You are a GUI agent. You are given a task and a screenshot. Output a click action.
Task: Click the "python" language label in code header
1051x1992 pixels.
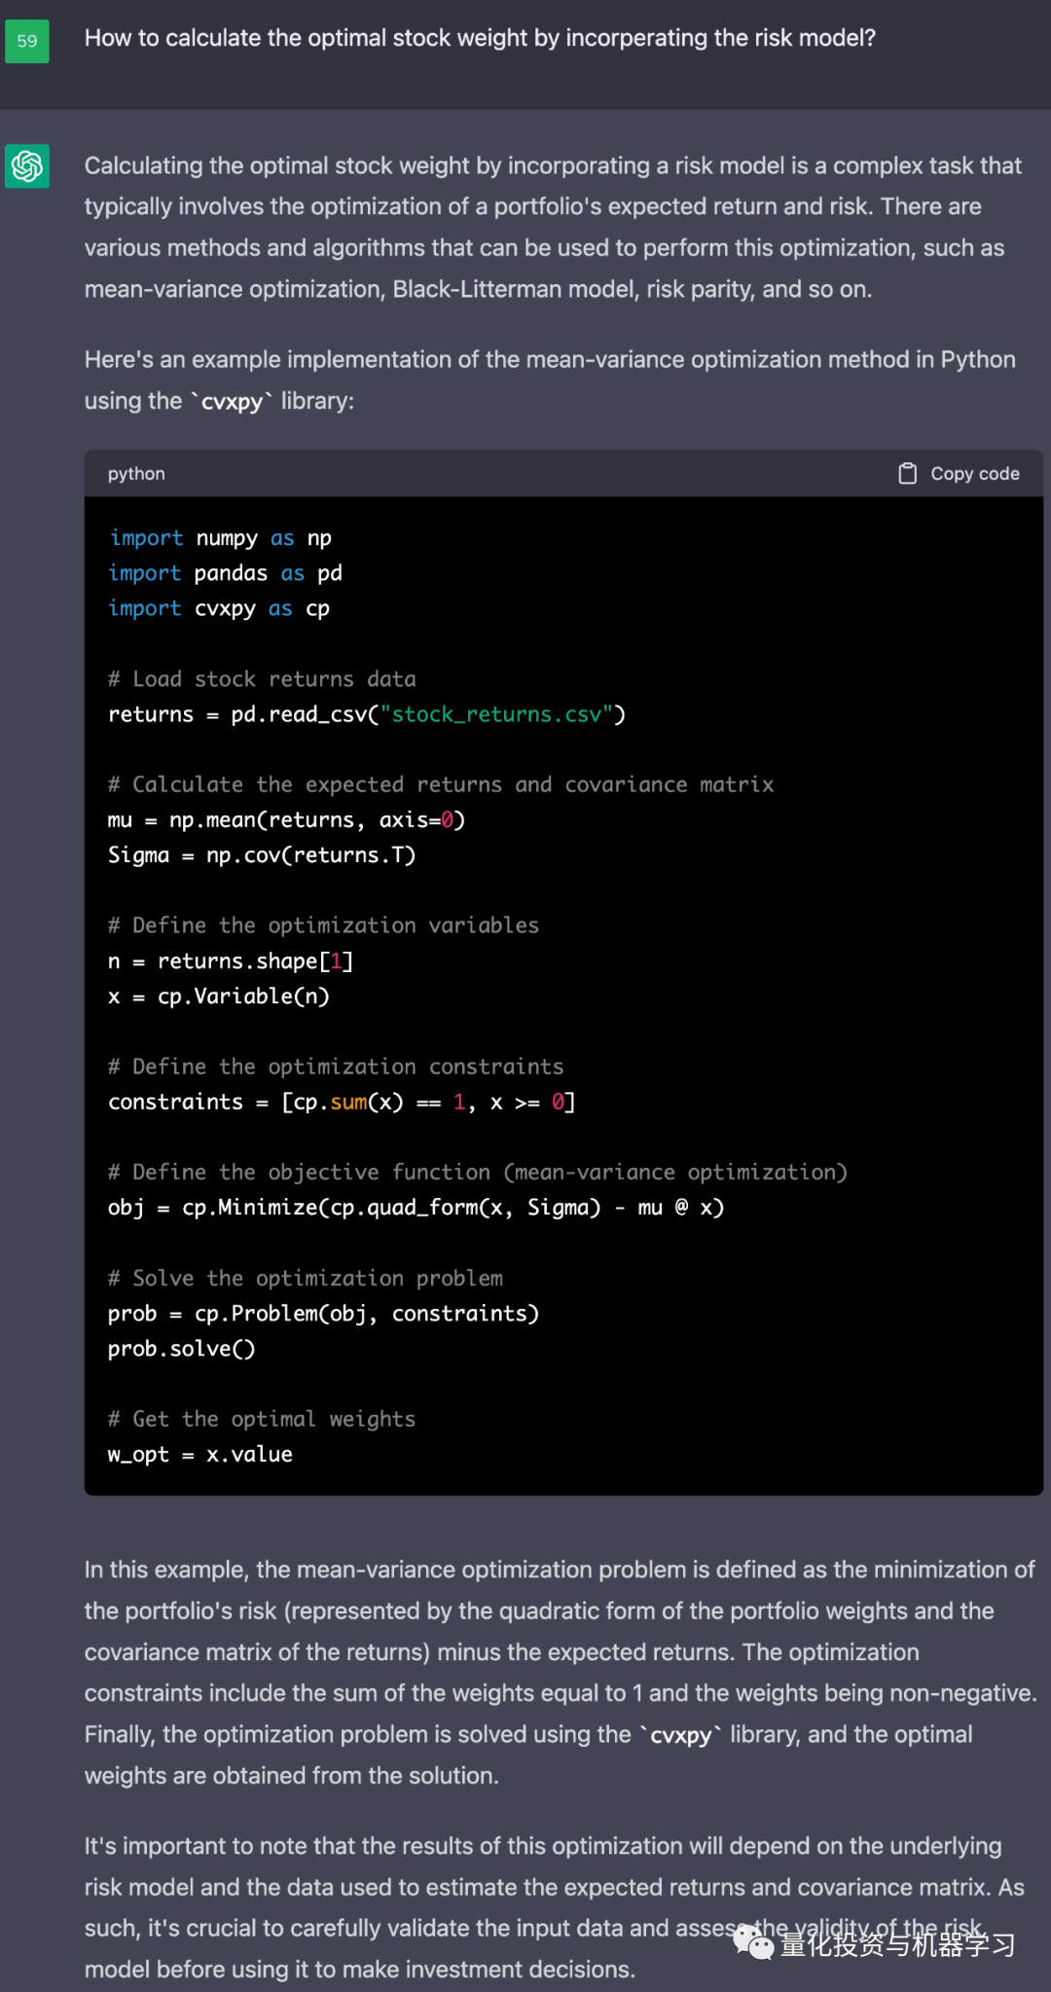(136, 474)
